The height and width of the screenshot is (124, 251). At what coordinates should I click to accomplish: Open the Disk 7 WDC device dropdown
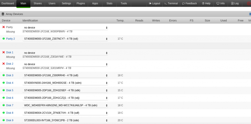click(x=65, y=105)
